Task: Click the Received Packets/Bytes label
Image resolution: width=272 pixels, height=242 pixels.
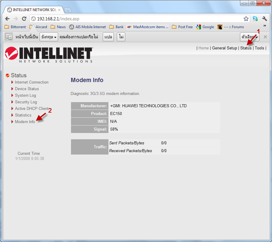Action: click(x=130, y=151)
